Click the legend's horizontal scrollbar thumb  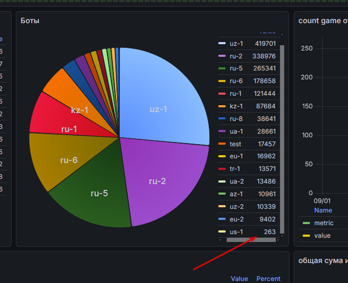tap(251, 240)
